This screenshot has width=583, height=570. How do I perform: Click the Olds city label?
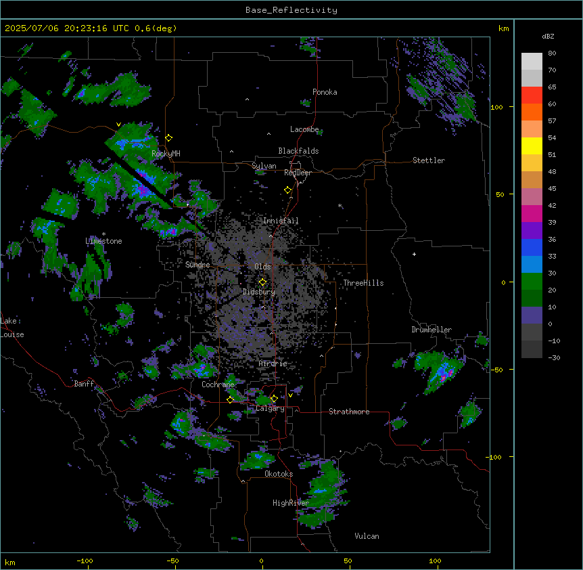click(262, 267)
